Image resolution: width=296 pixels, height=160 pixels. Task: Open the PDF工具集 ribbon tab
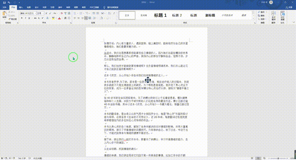[x=94, y=7]
